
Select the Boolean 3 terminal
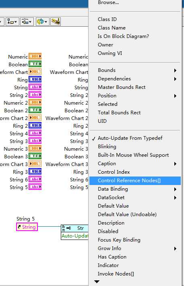click(x=35, y=156)
